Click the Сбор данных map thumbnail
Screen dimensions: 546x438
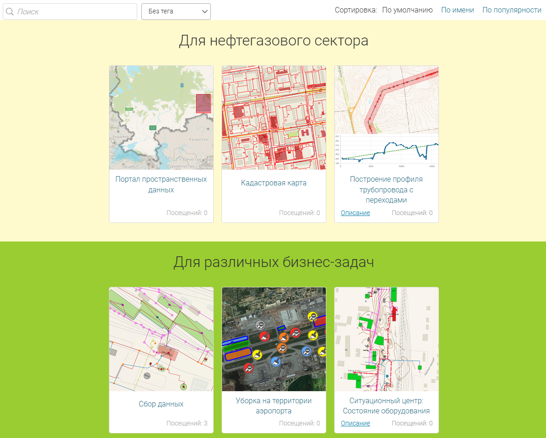[161, 339]
